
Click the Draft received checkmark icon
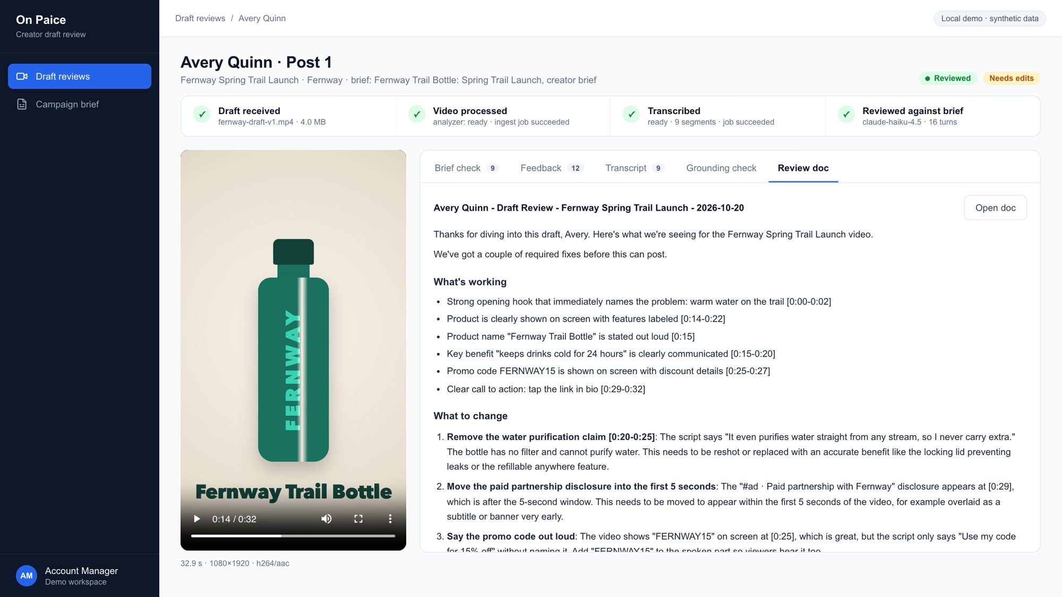[202, 114]
